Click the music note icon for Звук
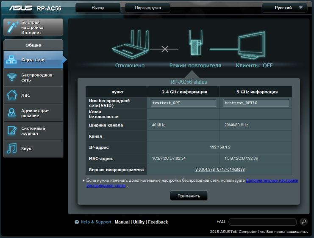The image size is (314, 238). pos(12,148)
